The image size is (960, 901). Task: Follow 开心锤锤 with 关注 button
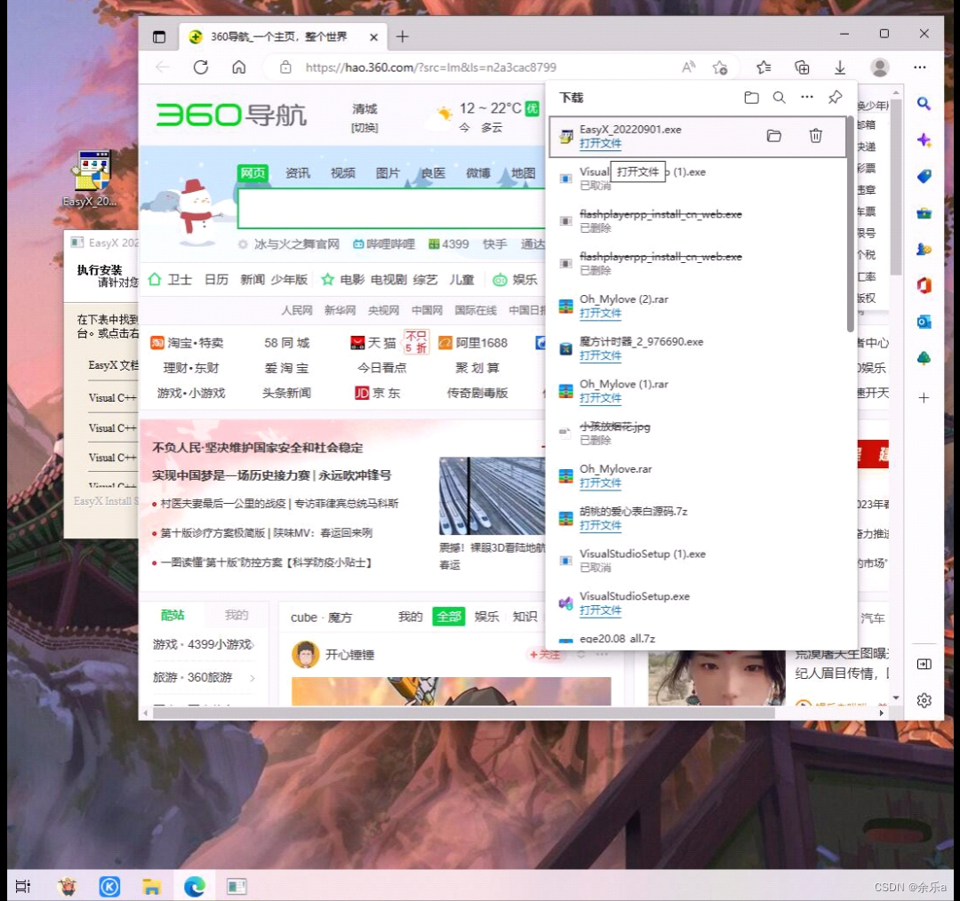tap(544, 654)
